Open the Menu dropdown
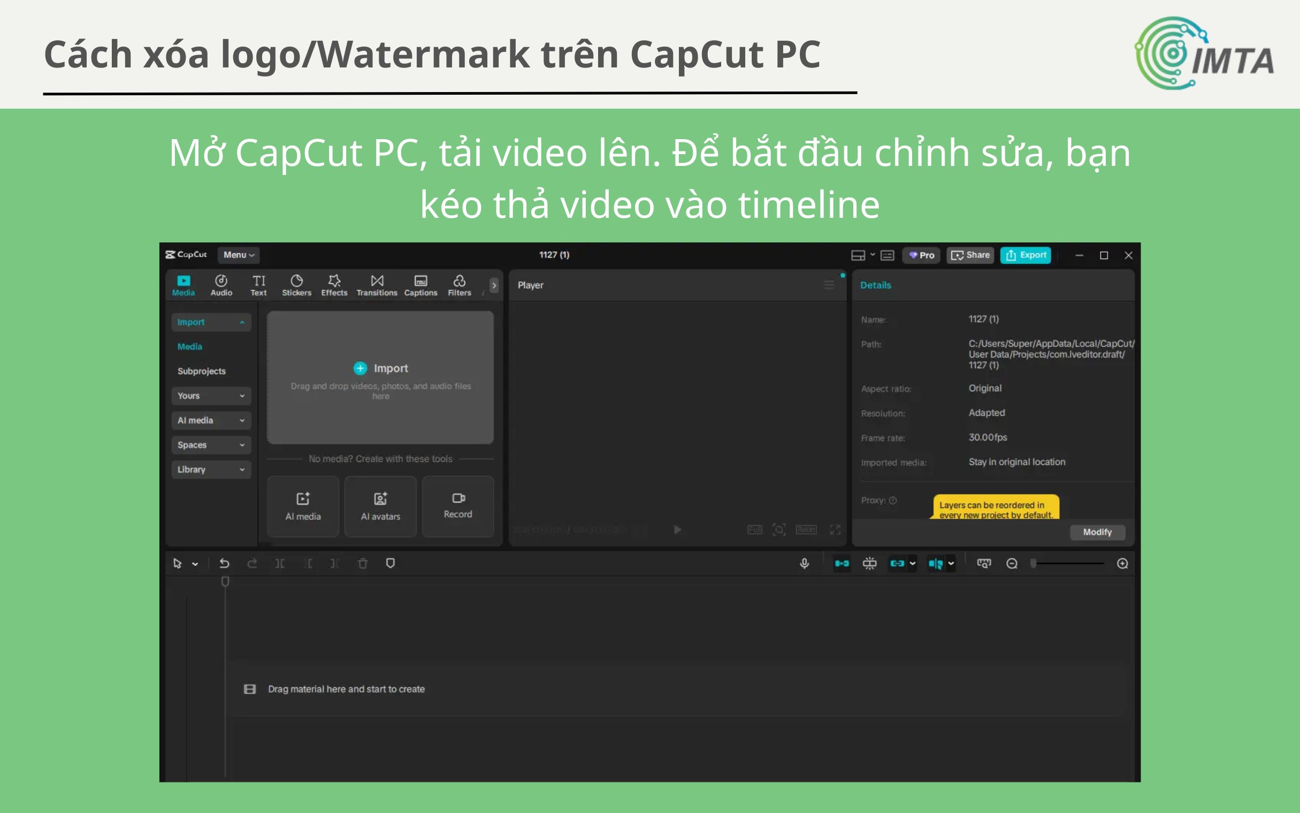The width and height of the screenshot is (1300, 813). click(238, 255)
